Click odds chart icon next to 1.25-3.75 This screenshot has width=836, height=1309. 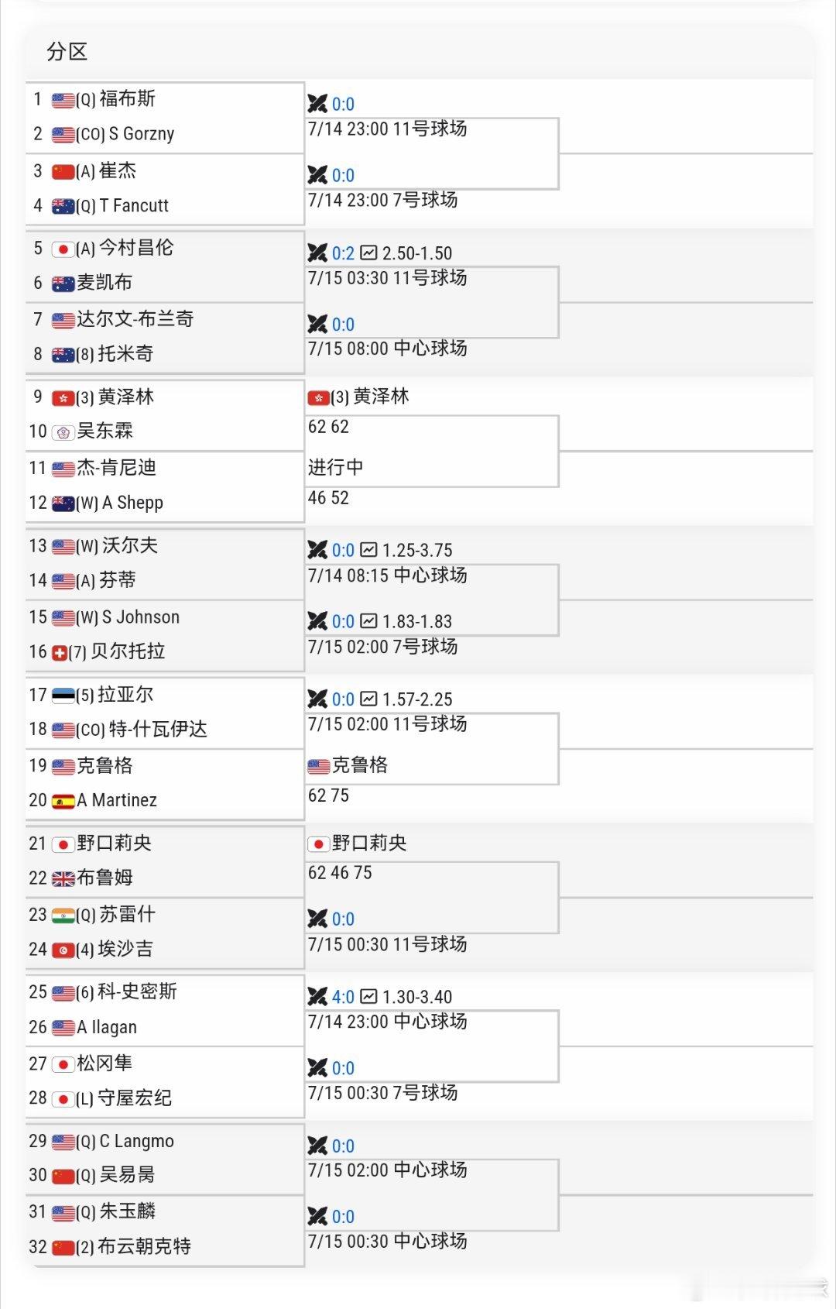click(369, 550)
